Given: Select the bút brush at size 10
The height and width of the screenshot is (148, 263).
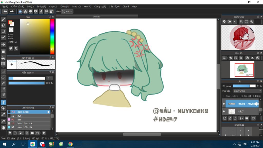Looking at the screenshot, I should click(x=29, y=116).
